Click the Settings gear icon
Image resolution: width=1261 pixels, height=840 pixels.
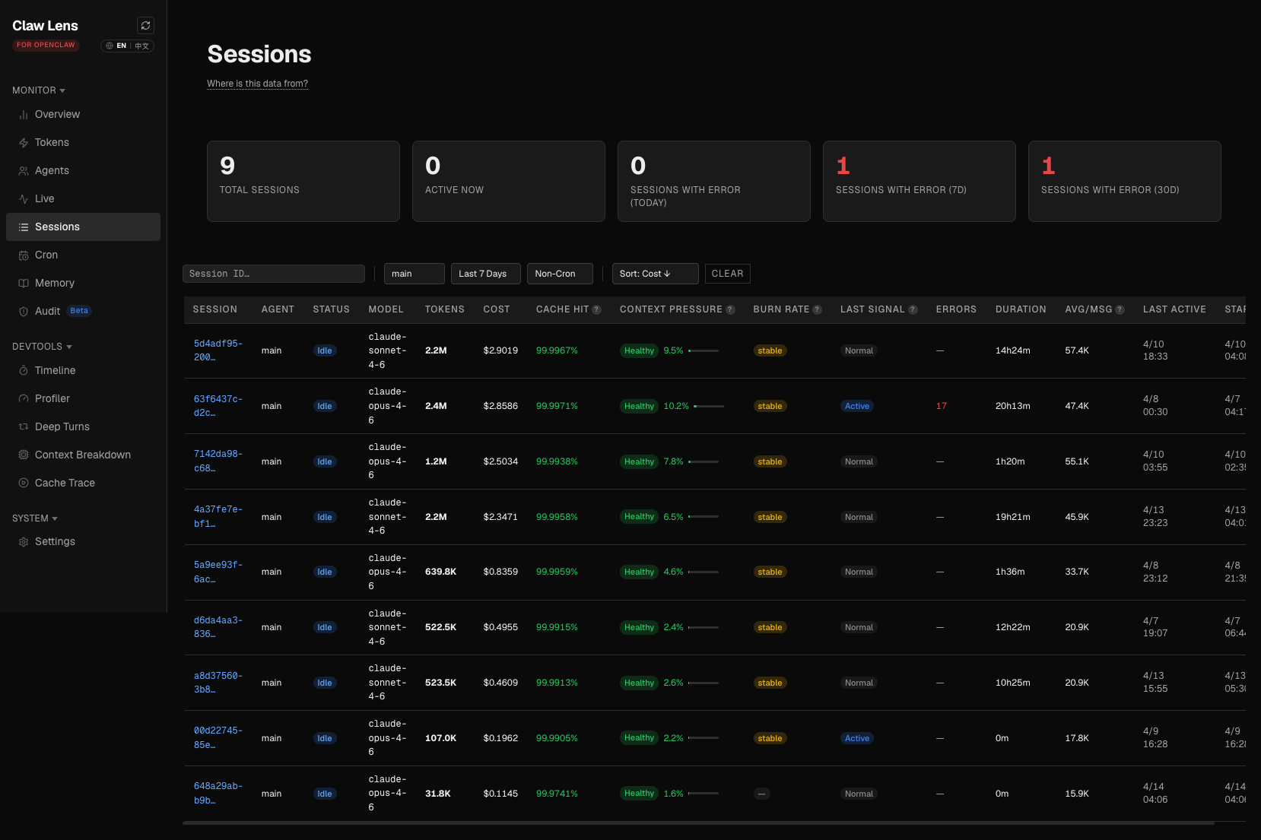point(24,542)
